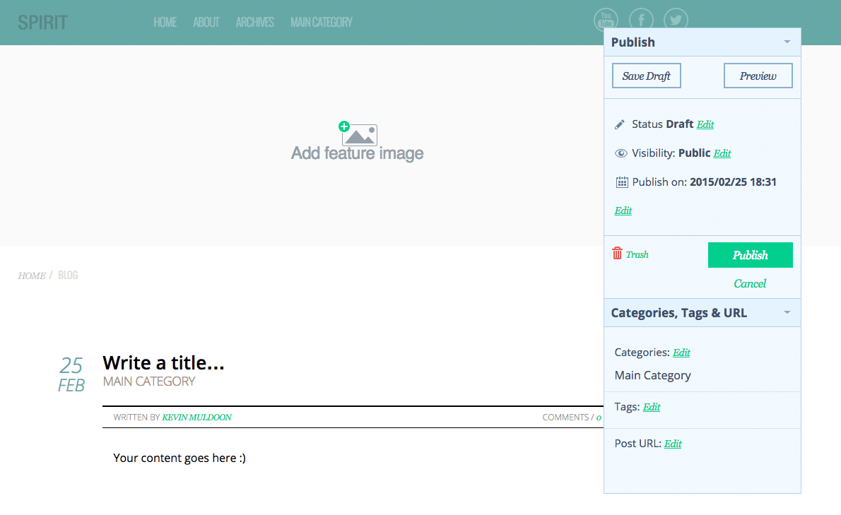Edit the post Status
This screenshot has width=841, height=515.
pyautogui.click(x=705, y=124)
